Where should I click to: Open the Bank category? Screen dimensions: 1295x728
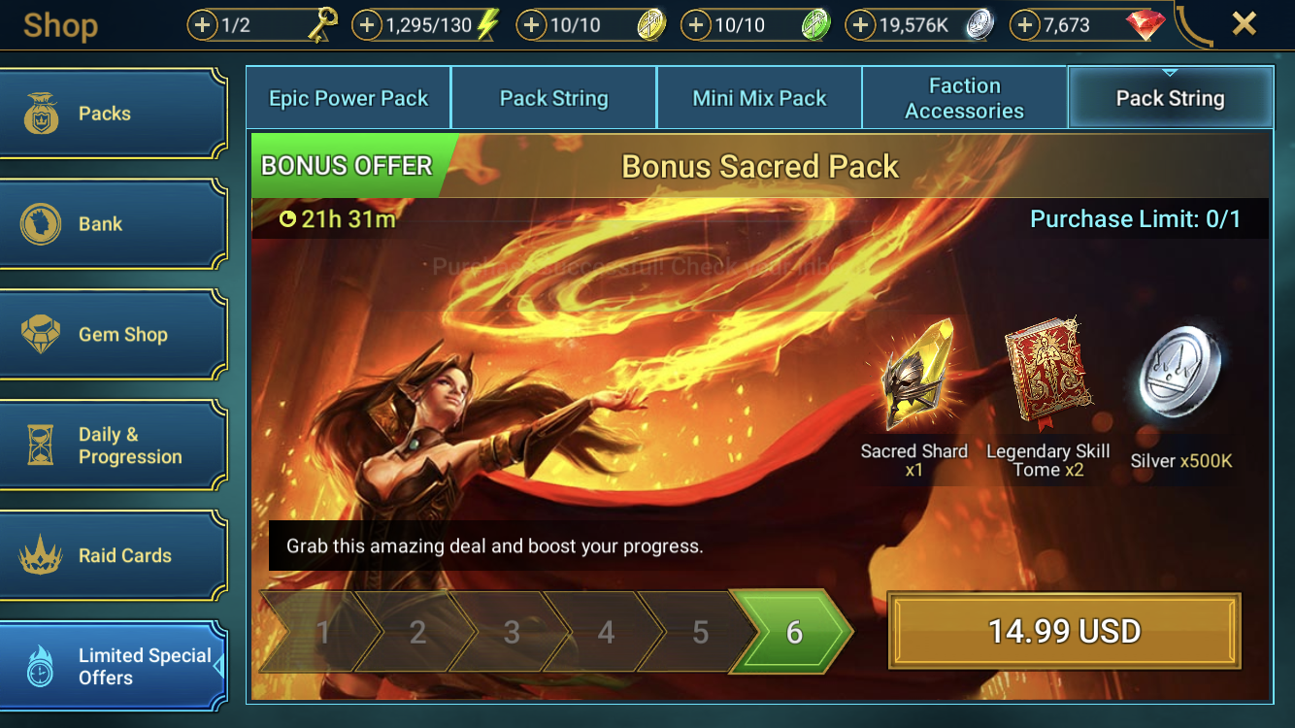tap(113, 224)
